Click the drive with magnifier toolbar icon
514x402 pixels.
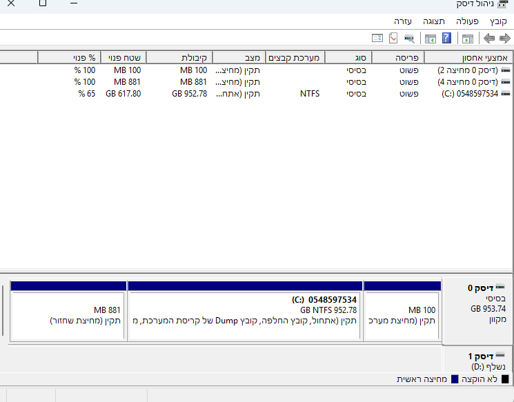point(409,39)
